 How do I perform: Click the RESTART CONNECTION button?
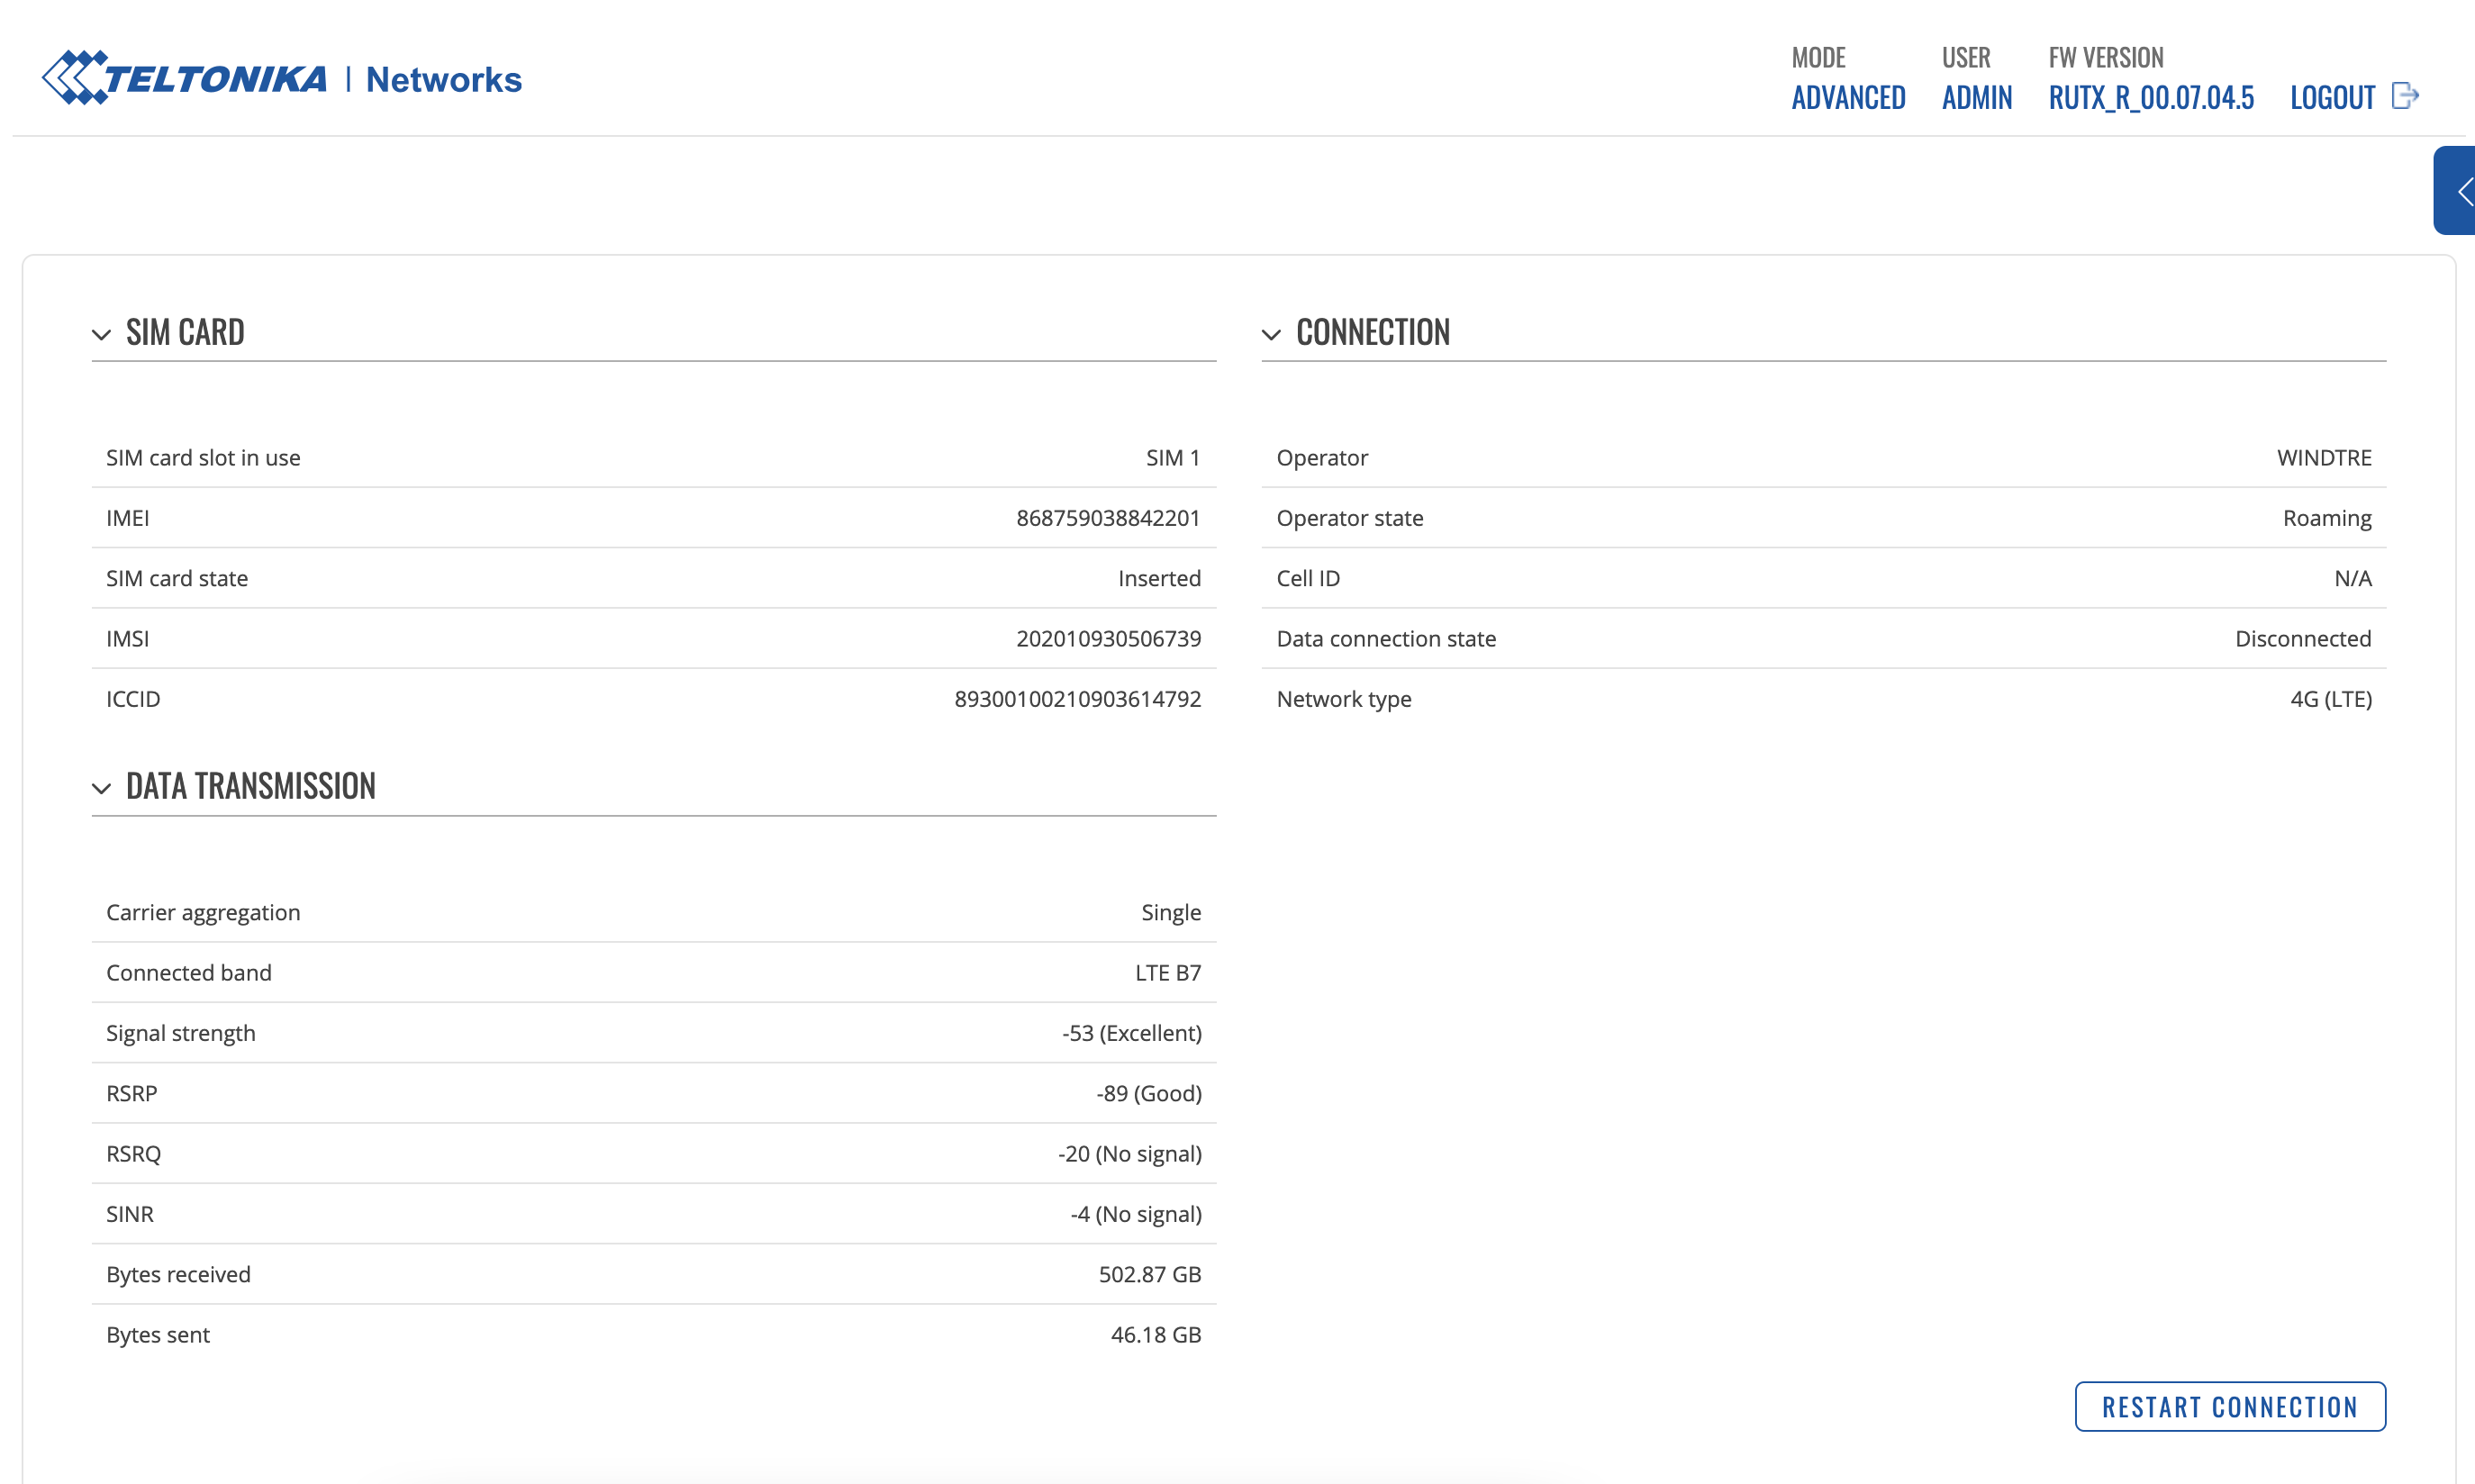click(2230, 1406)
